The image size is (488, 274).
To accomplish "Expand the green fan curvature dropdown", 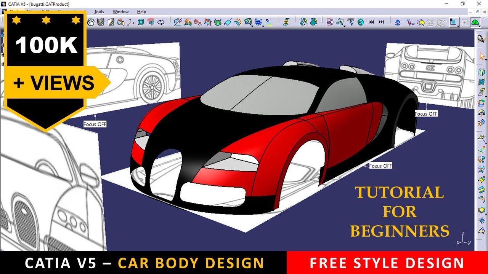I will pyautogui.click(x=480, y=26).
